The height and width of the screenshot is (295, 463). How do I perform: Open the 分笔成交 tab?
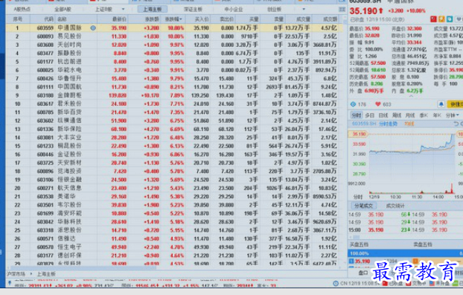click(x=363, y=206)
